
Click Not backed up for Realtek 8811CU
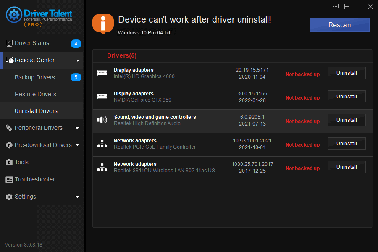click(302, 168)
